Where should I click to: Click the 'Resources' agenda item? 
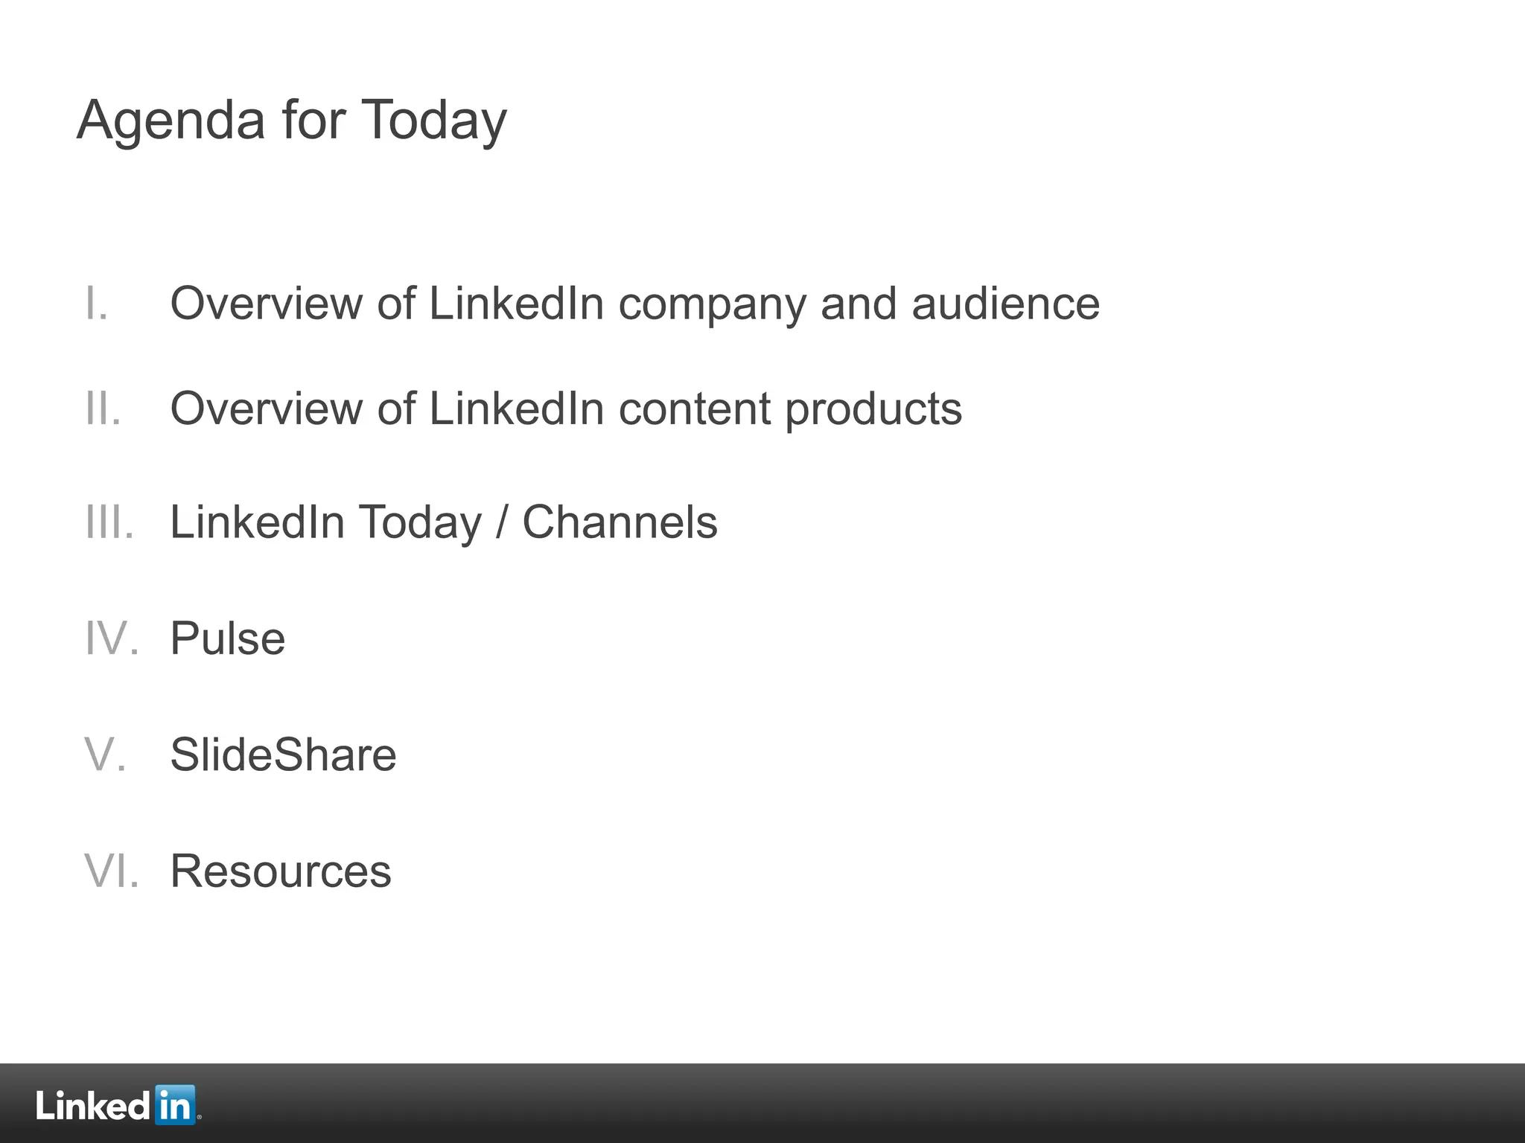(x=281, y=871)
